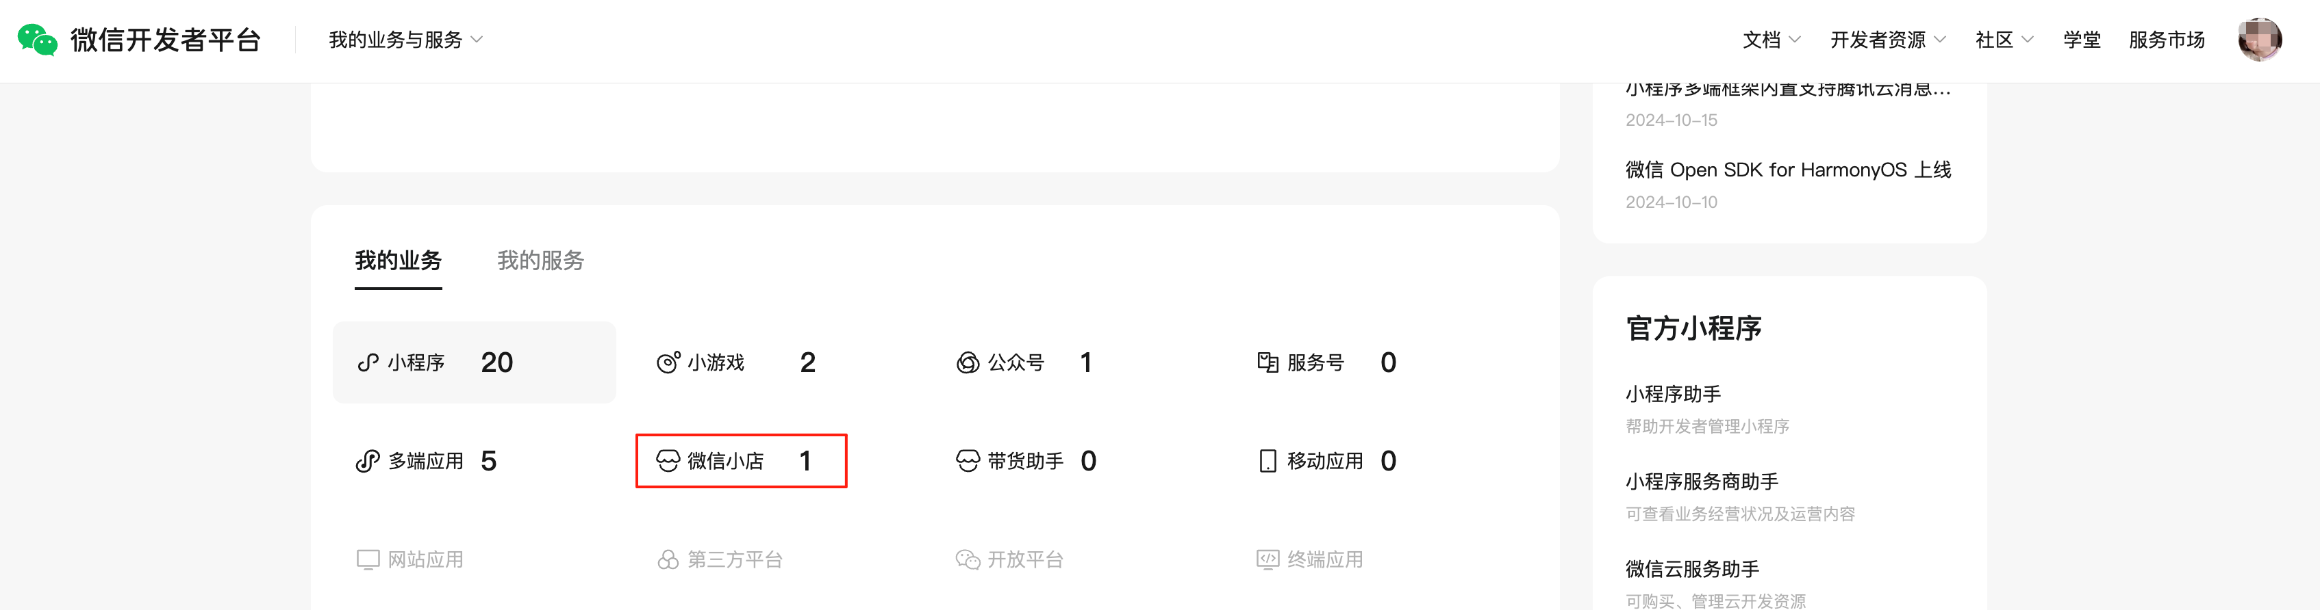Select the 小游戏 game icon

(668, 362)
